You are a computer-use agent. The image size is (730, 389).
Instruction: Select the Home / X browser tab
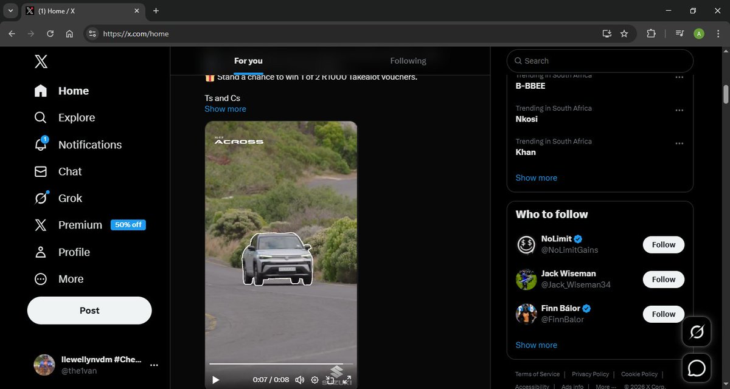click(x=83, y=11)
